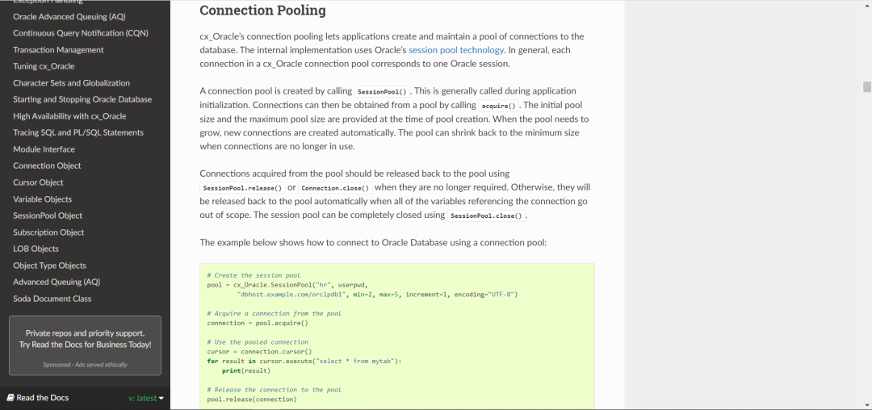Follow the SessionPool.release() code link
The height and width of the screenshot is (410, 872).
[241, 188]
